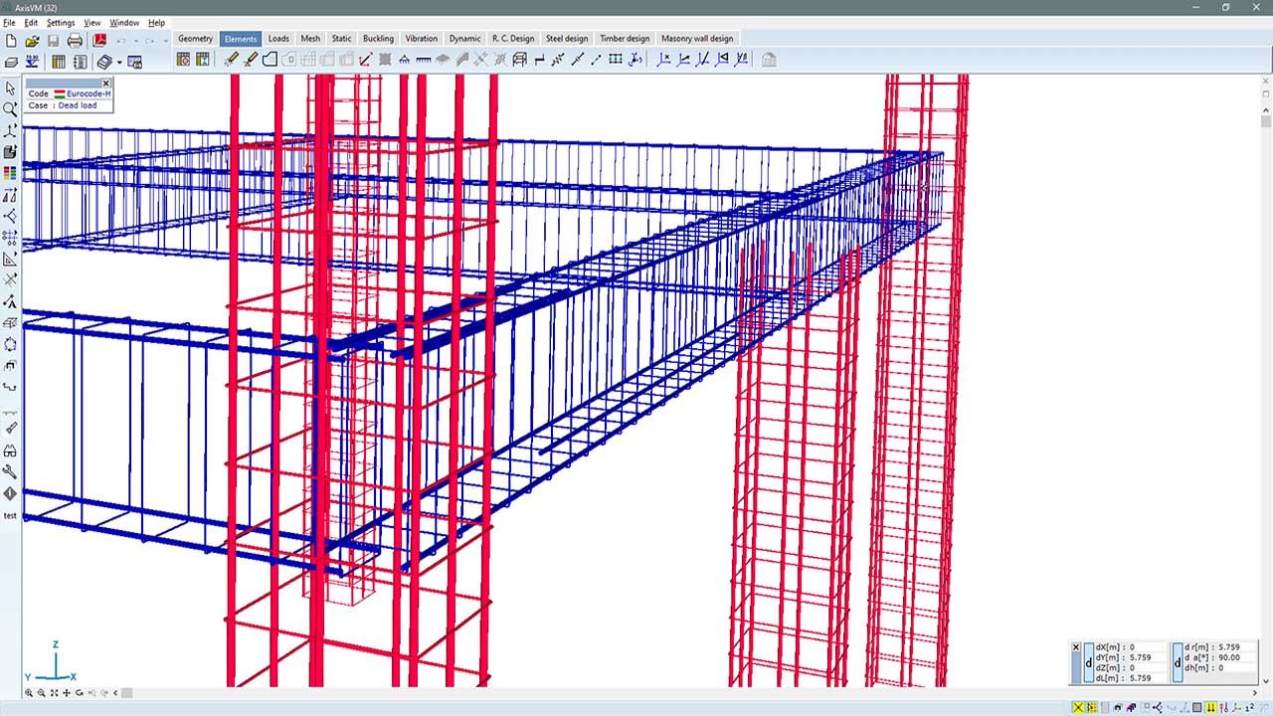This screenshot has height=716, width=1273.
Task: Click the line elements icon with red arrow
Action: point(365,60)
